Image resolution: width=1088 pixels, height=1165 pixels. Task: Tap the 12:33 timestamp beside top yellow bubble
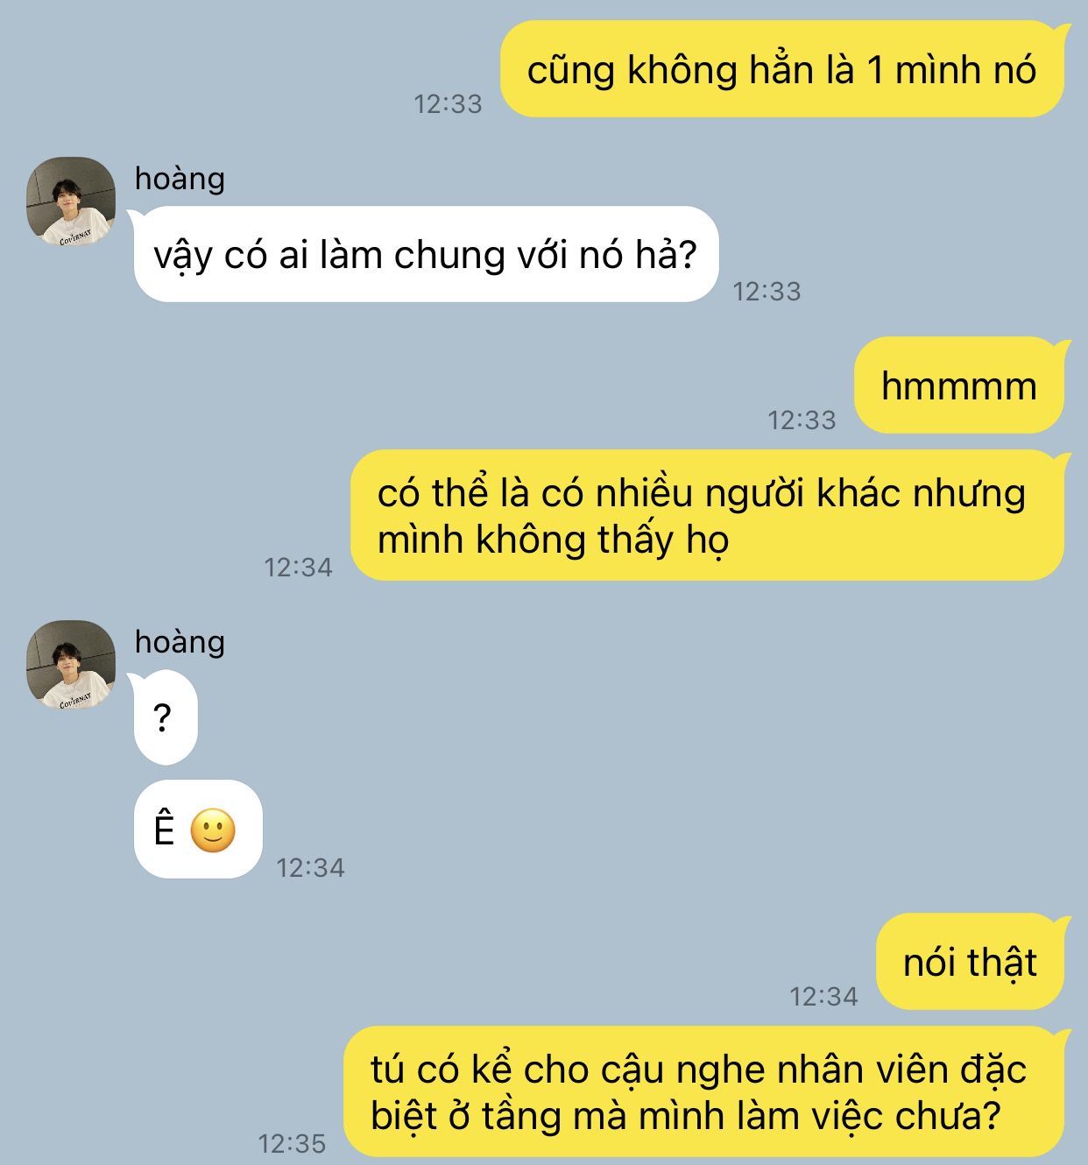(x=448, y=103)
